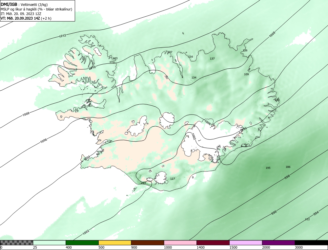Click the map value '109'
The image size is (328, 250).
point(246,74)
